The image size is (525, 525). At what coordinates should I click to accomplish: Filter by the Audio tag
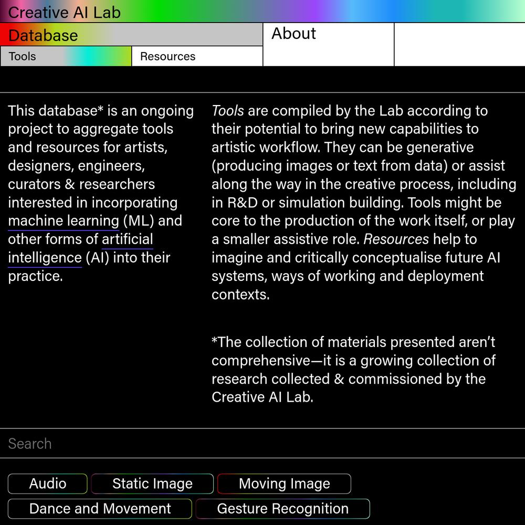[x=48, y=484]
